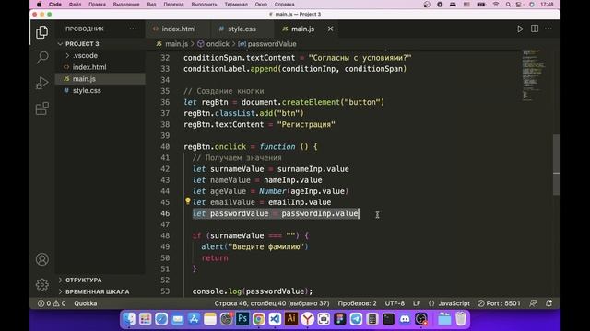The height and width of the screenshot is (331, 590).
Task: Open Yandex Browser from the Dock
Action: pyautogui.click(x=307, y=319)
